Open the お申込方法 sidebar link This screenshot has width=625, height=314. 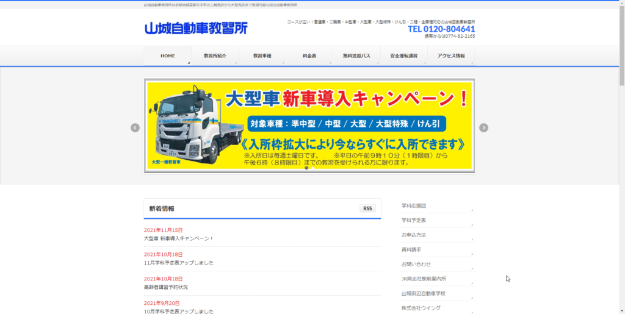click(436, 235)
